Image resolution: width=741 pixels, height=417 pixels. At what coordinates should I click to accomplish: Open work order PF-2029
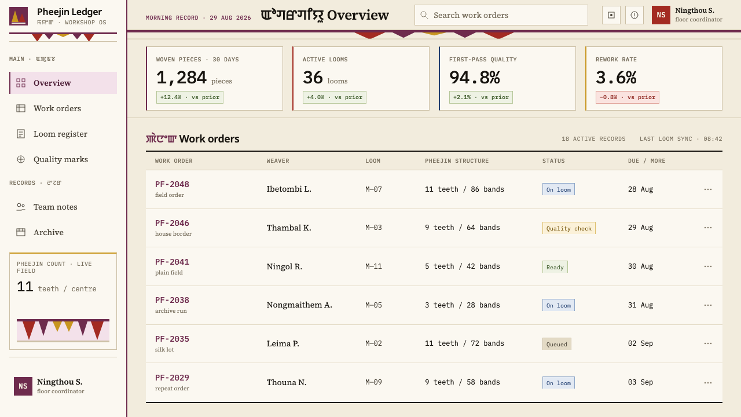172,378
